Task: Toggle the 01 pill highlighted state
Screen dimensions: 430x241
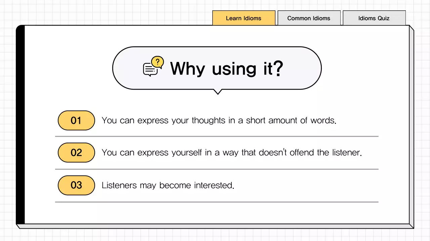Action: (76, 120)
